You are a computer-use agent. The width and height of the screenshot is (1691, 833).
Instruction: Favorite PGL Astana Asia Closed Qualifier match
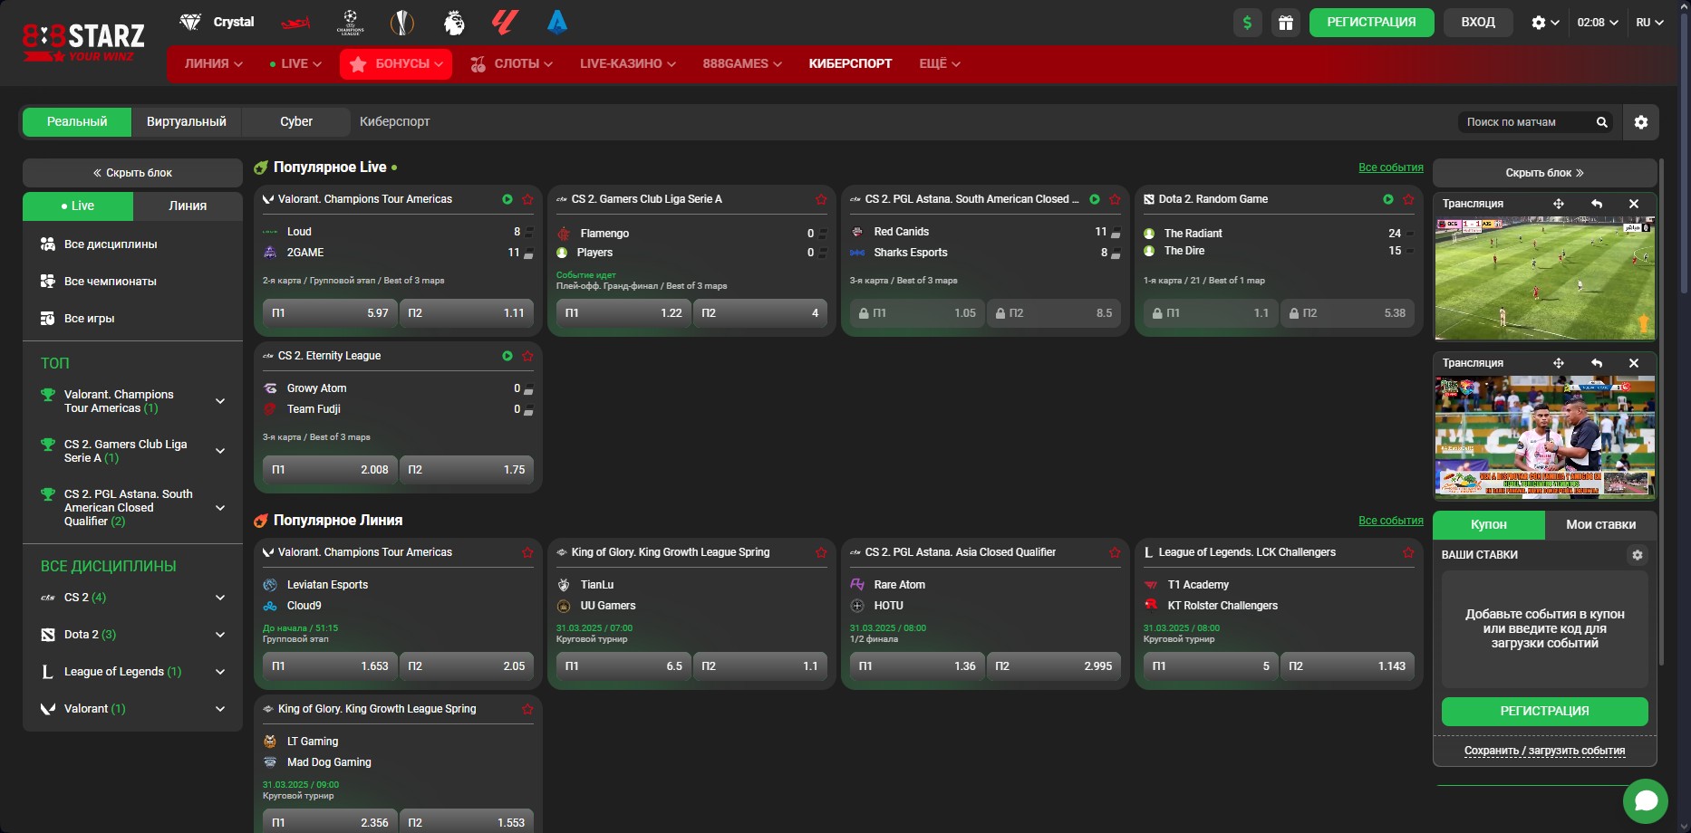[x=1115, y=552]
